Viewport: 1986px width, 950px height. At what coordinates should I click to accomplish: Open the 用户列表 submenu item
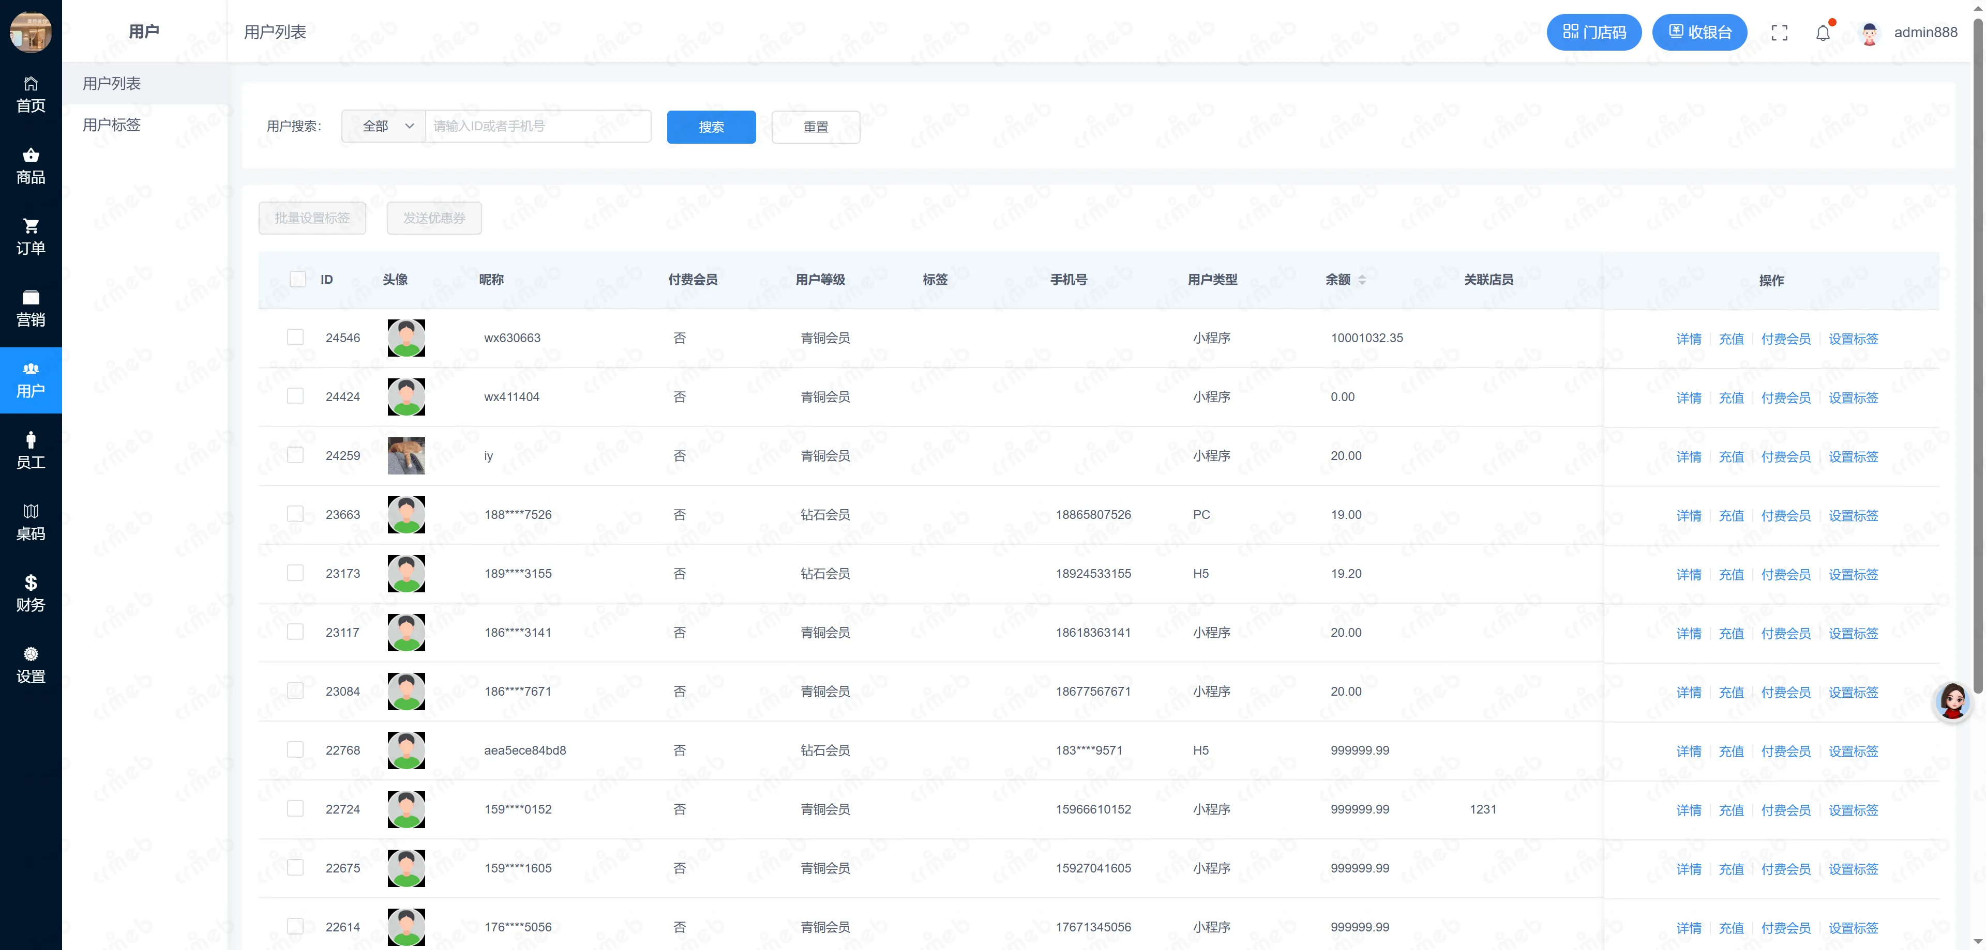pos(145,83)
